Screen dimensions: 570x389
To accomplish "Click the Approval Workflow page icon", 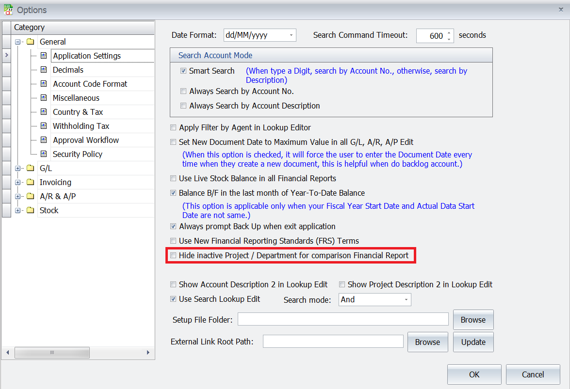I will click(44, 140).
